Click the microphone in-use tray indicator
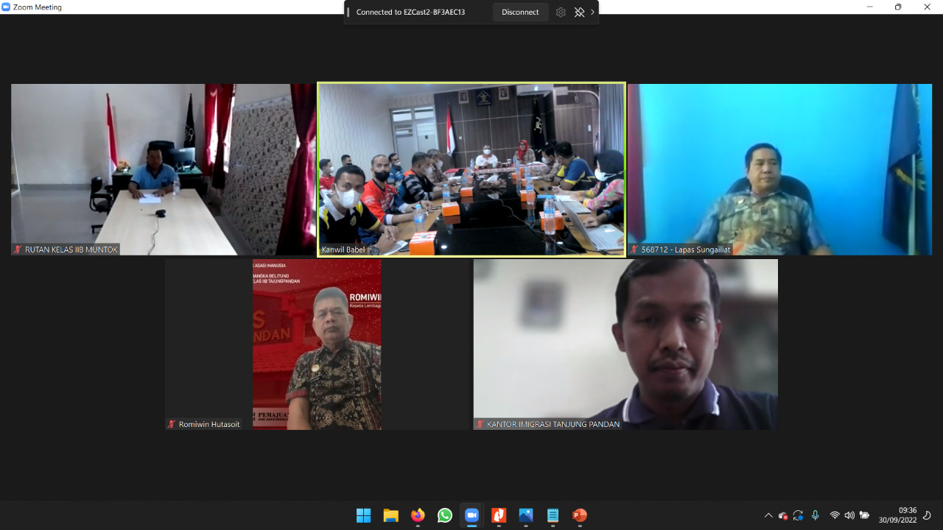 [815, 515]
